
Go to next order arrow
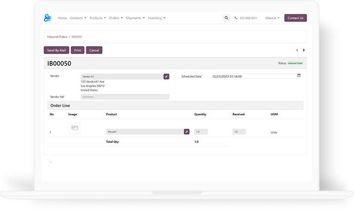tap(303, 50)
